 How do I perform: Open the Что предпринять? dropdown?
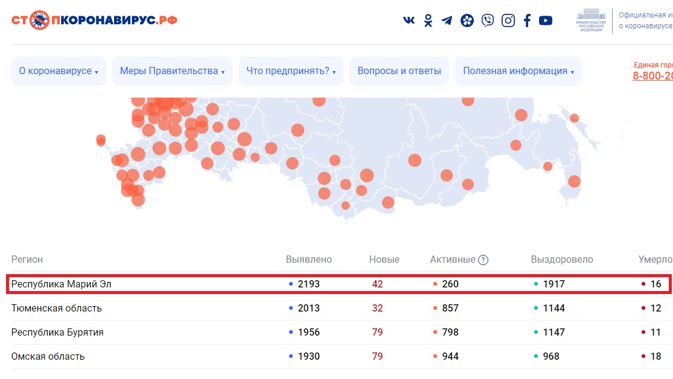point(290,71)
